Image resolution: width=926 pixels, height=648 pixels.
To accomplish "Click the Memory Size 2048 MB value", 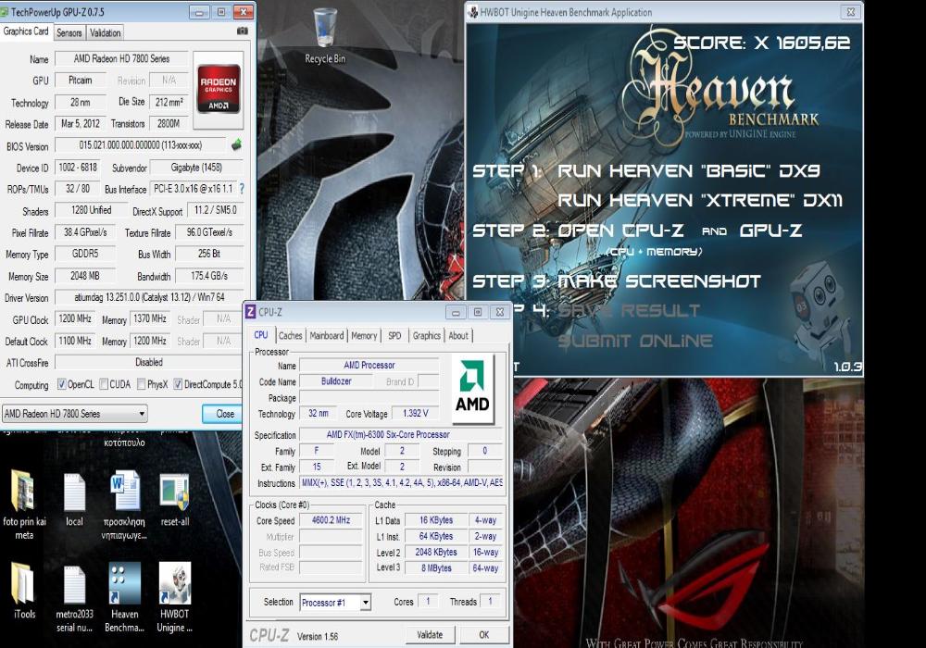I will 84,276.
